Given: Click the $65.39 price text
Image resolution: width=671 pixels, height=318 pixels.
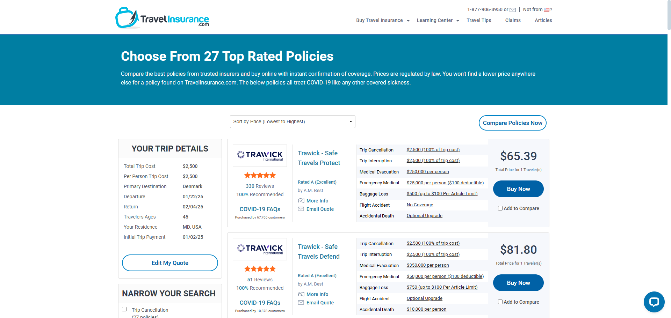Looking at the screenshot, I should 518,156.
